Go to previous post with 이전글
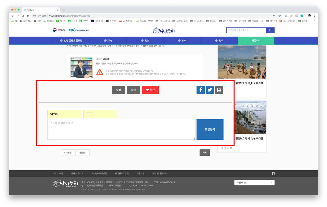This screenshot has width=327, height=207. [68, 152]
